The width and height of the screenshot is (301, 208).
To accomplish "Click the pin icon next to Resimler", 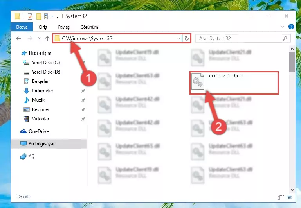I will [83, 109].
